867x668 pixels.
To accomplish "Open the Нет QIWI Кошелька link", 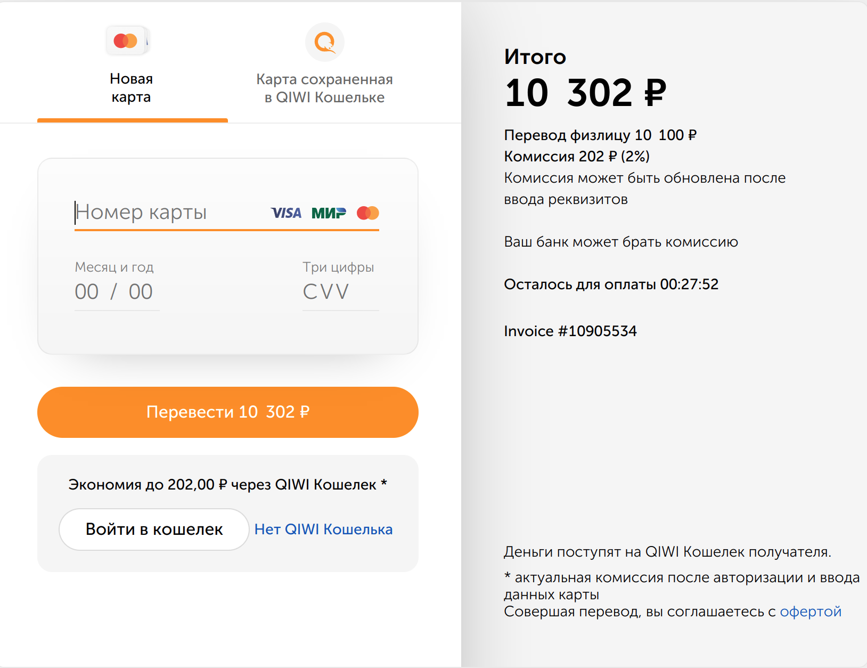I will [x=323, y=529].
